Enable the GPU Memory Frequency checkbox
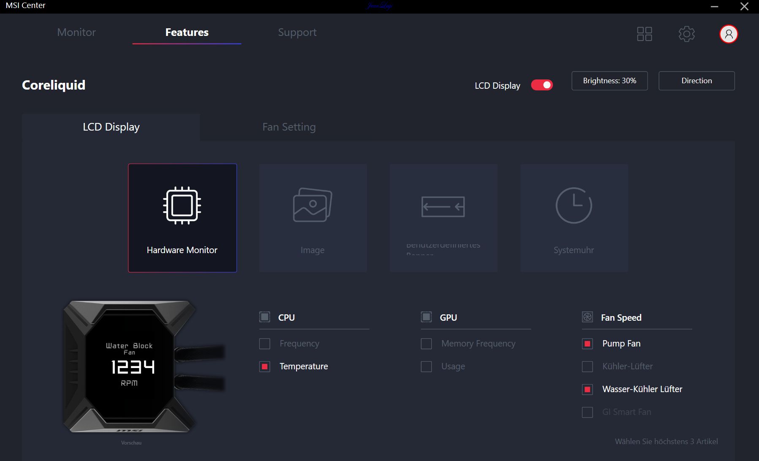This screenshot has height=461, width=759. point(426,344)
